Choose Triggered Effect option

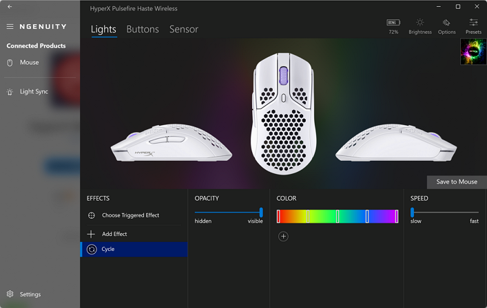130,215
